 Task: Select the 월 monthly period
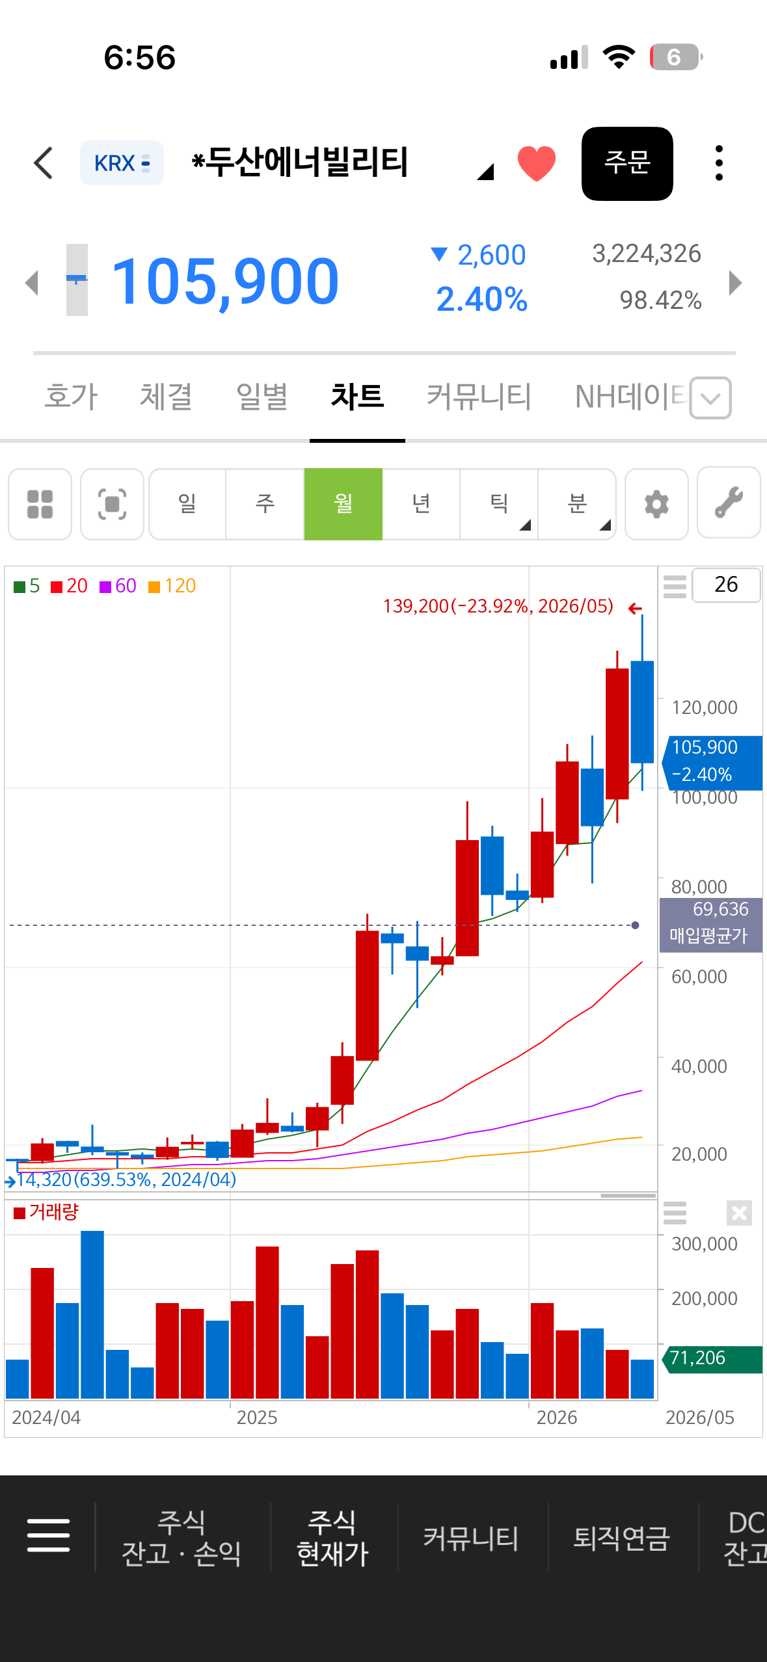(343, 504)
